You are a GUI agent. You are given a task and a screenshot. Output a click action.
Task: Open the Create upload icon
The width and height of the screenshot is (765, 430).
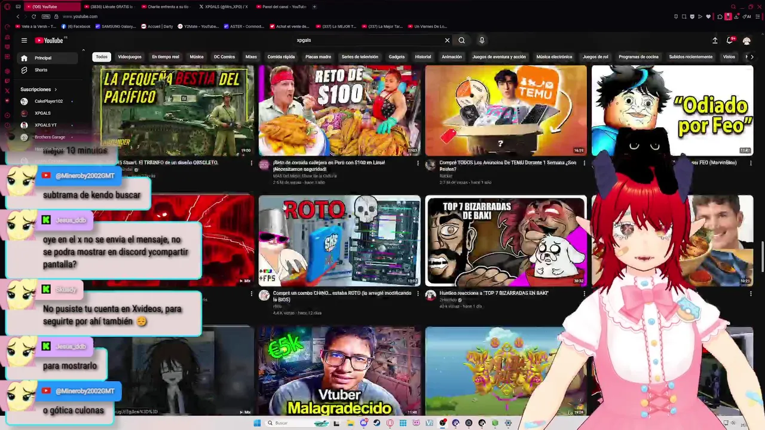pyautogui.click(x=715, y=41)
